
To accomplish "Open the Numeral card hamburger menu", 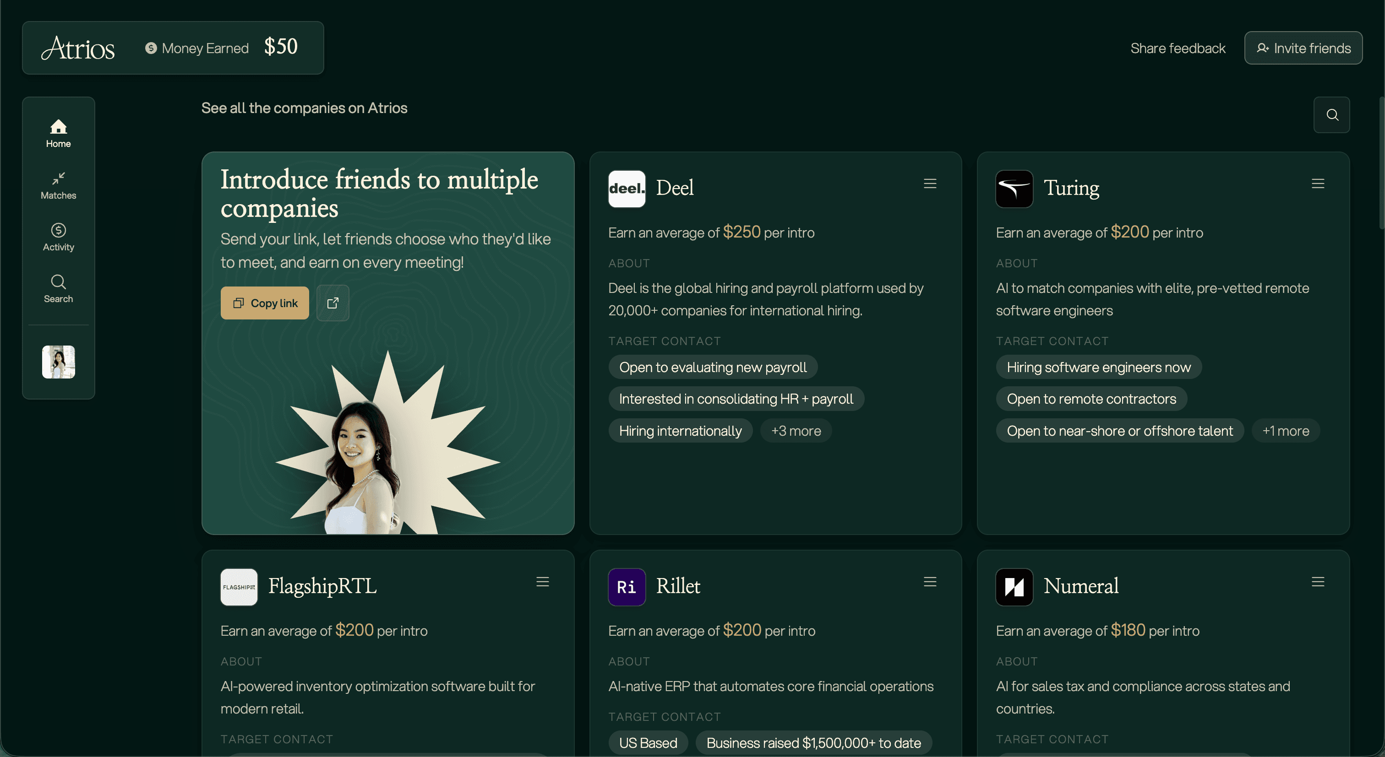I will (1318, 582).
